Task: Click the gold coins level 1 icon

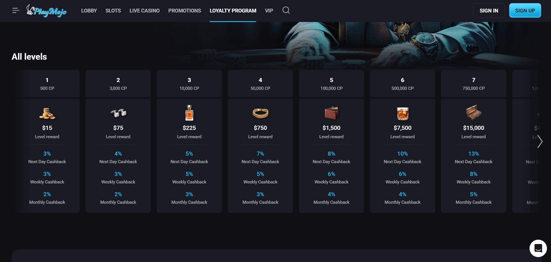Action: point(47,113)
